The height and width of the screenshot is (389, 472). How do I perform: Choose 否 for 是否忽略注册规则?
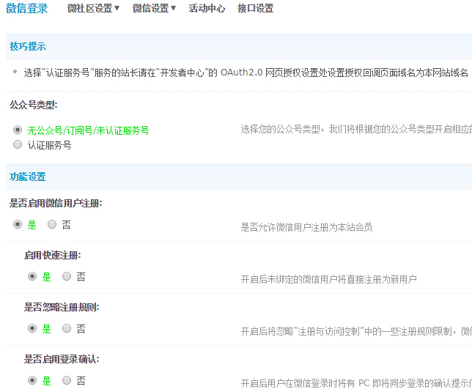(x=67, y=328)
